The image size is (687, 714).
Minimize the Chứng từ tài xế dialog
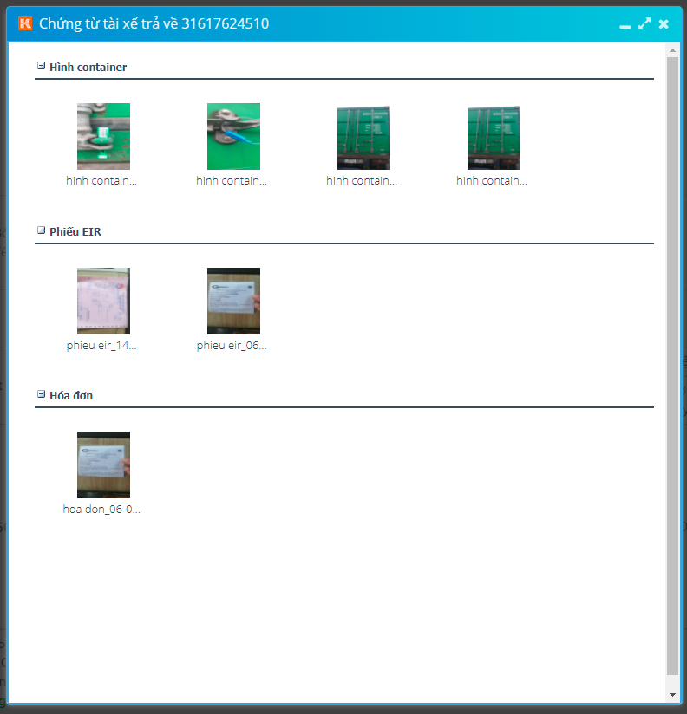(625, 24)
